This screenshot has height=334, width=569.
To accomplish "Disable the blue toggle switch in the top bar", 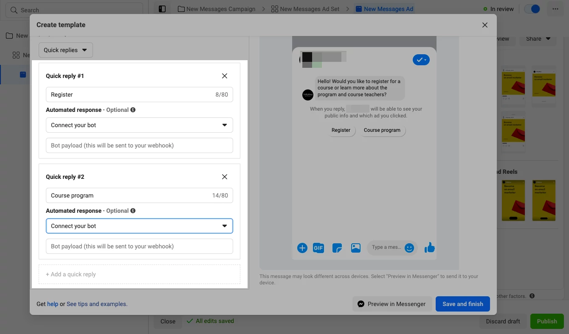I will click(532, 8).
